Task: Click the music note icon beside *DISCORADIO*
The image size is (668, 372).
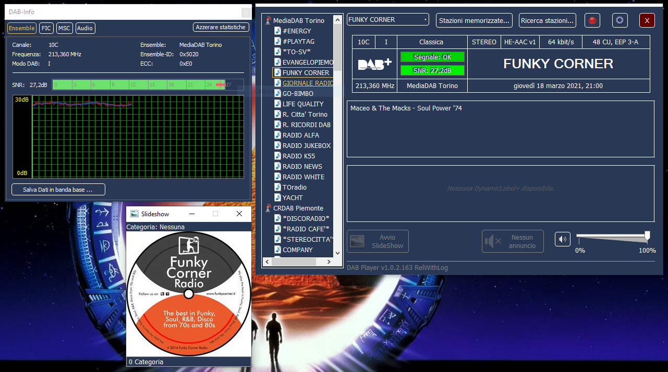Action: 277,218
